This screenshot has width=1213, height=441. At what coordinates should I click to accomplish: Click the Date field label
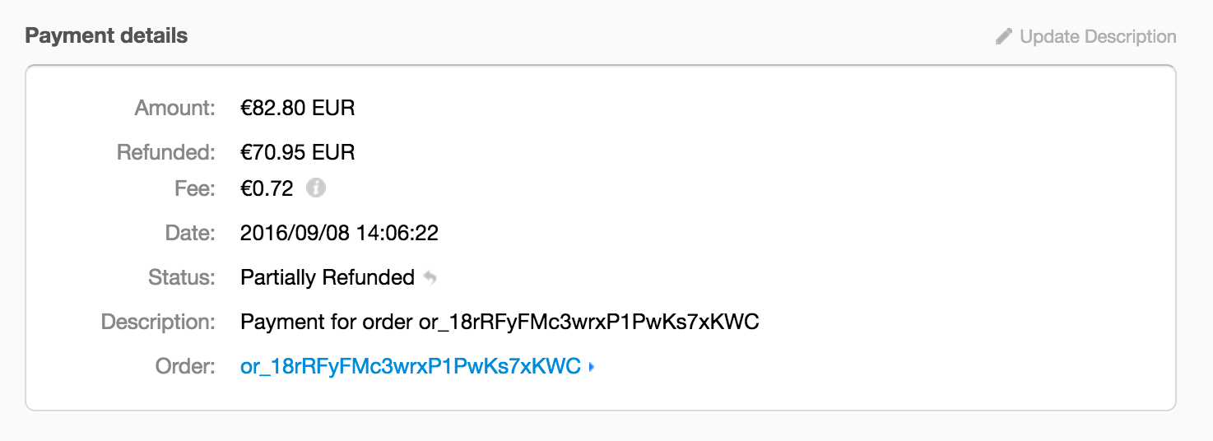click(x=190, y=233)
